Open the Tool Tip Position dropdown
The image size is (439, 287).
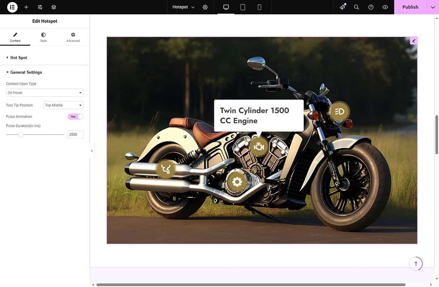[63, 105]
